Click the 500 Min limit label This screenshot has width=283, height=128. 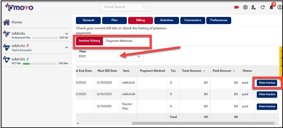[63, 64]
